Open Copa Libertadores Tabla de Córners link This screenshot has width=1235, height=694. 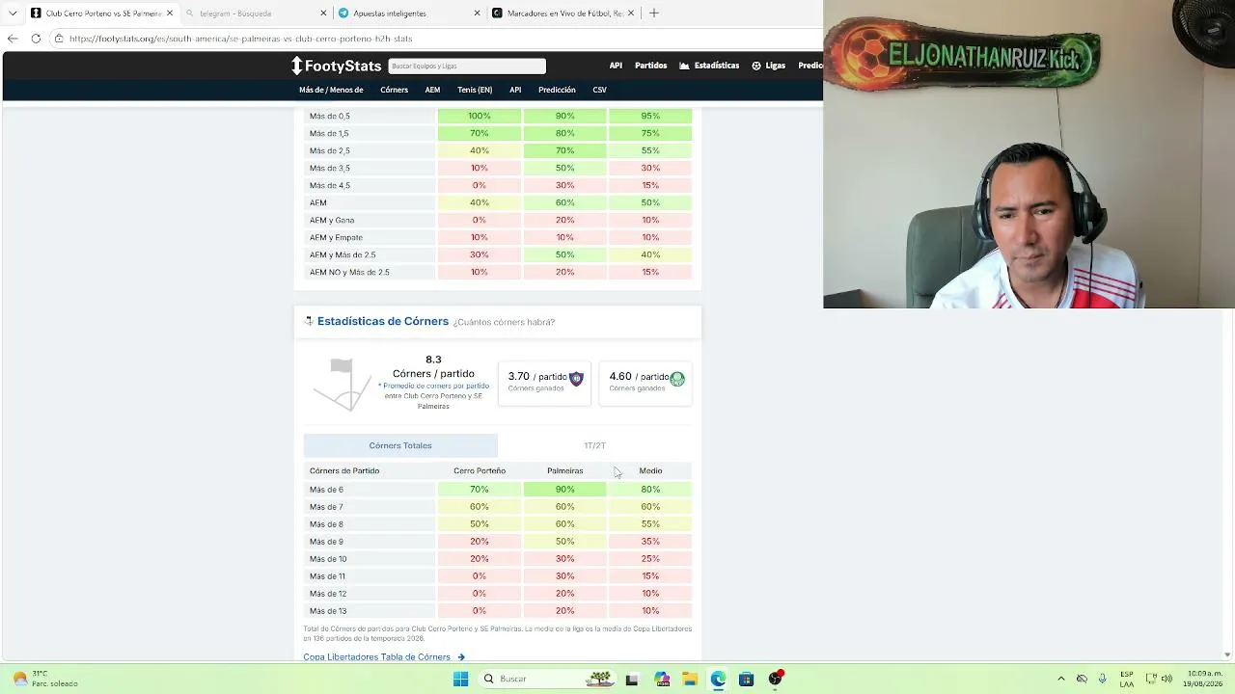pyautogui.click(x=376, y=657)
